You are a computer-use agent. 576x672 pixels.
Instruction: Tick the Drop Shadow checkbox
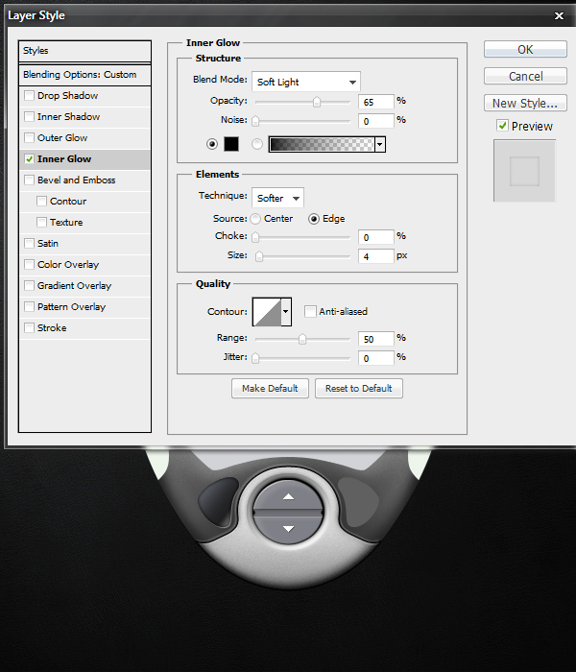point(29,95)
